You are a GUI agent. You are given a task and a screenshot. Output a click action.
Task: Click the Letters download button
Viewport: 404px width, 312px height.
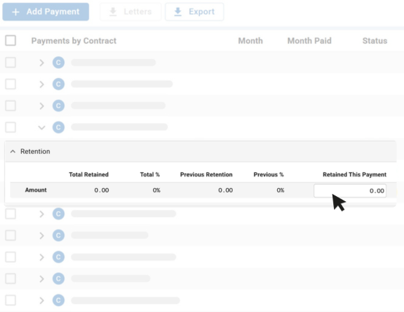click(x=131, y=12)
